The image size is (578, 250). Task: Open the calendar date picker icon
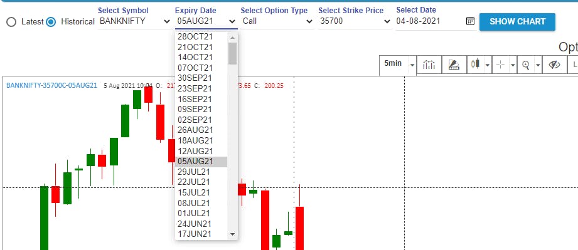tap(470, 21)
